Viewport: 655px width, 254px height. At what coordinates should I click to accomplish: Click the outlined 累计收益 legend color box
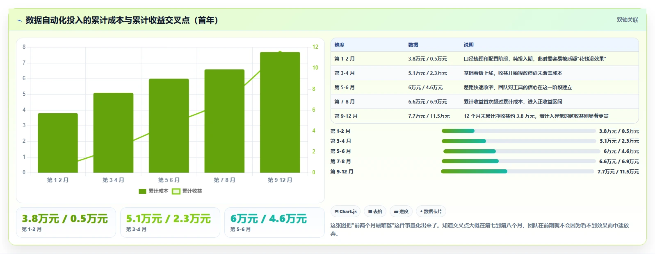176,191
